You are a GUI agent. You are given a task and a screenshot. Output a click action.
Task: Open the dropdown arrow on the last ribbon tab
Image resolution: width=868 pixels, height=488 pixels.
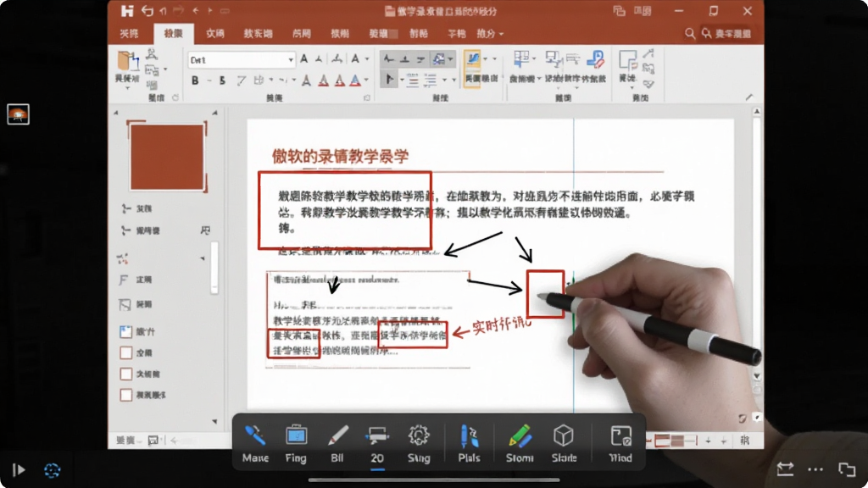[501, 34]
